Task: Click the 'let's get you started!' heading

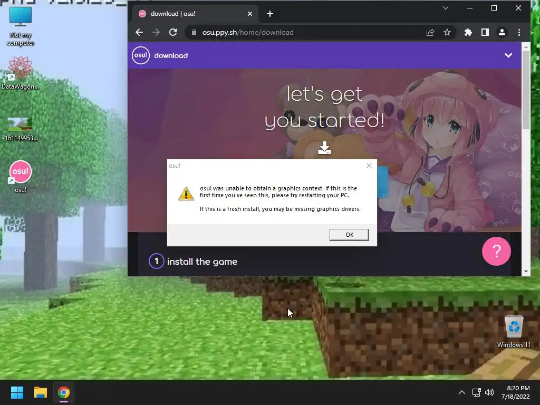Action: pos(324,107)
